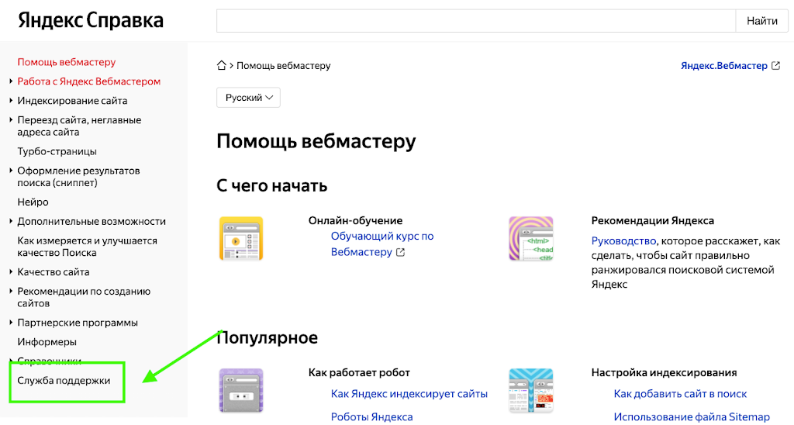Open Работа с Яндекс Вебмастером section
This screenshot has width=794, height=425.
tap(88, 81)
